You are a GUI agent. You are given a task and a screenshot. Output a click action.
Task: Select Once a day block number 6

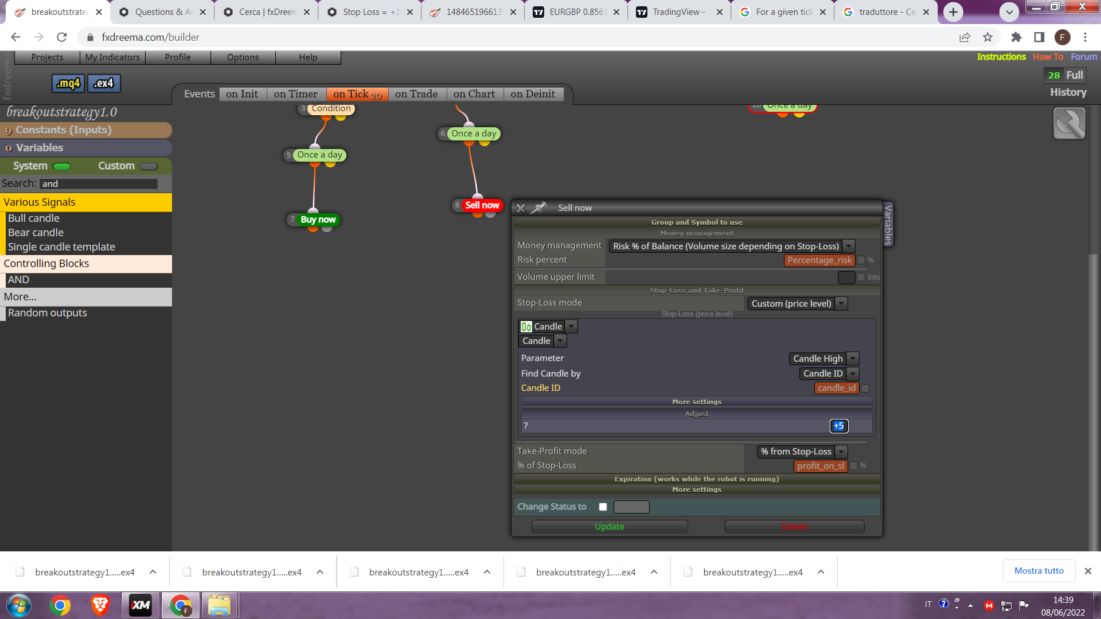[474, 134]
